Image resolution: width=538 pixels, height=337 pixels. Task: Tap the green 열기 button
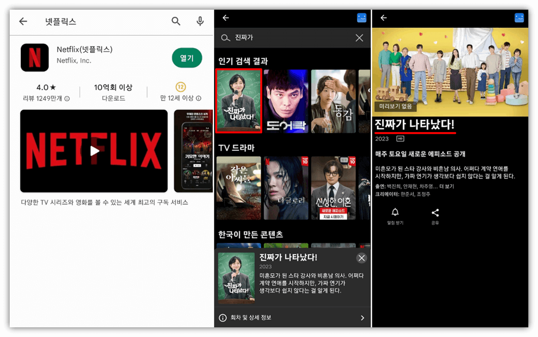tap(187, 58)
